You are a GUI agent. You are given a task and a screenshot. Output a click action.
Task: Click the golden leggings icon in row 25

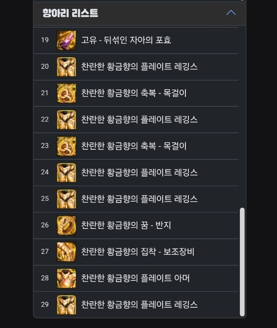pos(67,199)
